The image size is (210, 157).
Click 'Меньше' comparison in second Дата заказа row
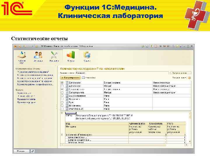(x=108, y=86)
